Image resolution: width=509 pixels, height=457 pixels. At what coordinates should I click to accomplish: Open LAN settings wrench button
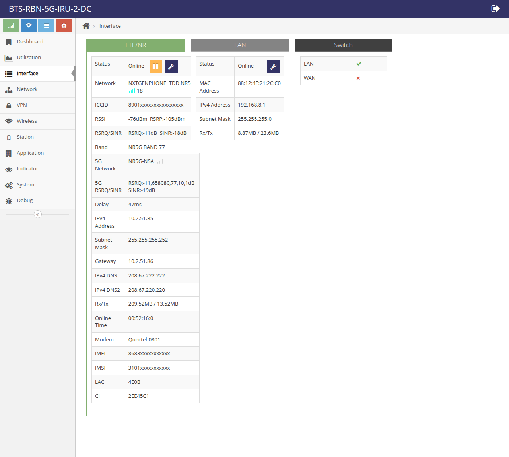tap(274, 66)
